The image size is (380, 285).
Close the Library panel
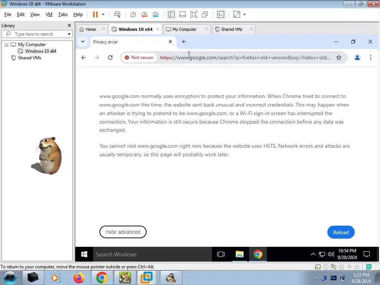tap(69, 26)
